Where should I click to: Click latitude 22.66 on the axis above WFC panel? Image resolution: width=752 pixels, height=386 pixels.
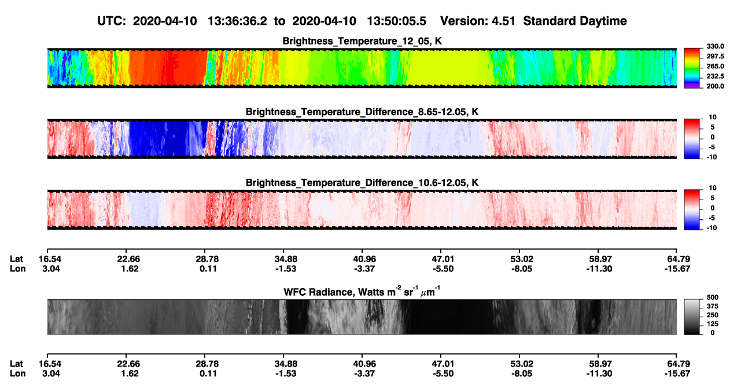(x=126, y=259)
